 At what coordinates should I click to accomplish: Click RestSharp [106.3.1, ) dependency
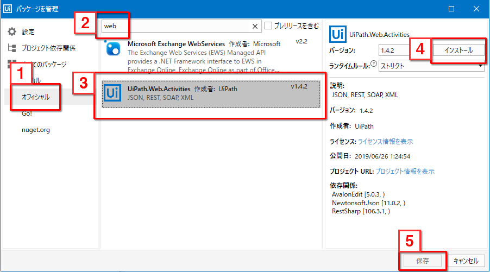click(361, 211)
